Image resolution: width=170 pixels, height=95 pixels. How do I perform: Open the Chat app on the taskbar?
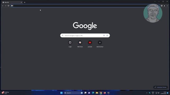[x=89, y=93]
